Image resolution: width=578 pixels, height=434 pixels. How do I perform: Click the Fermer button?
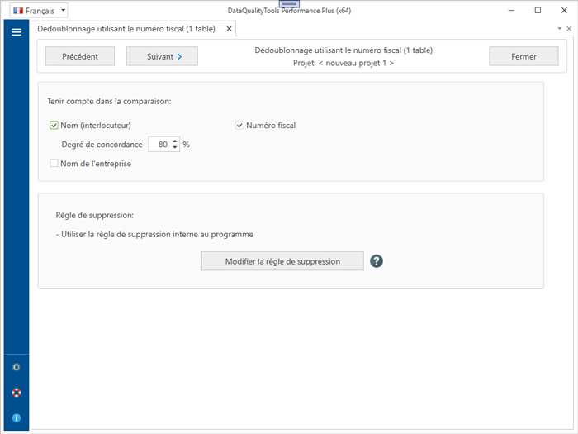tap(524, 56)
